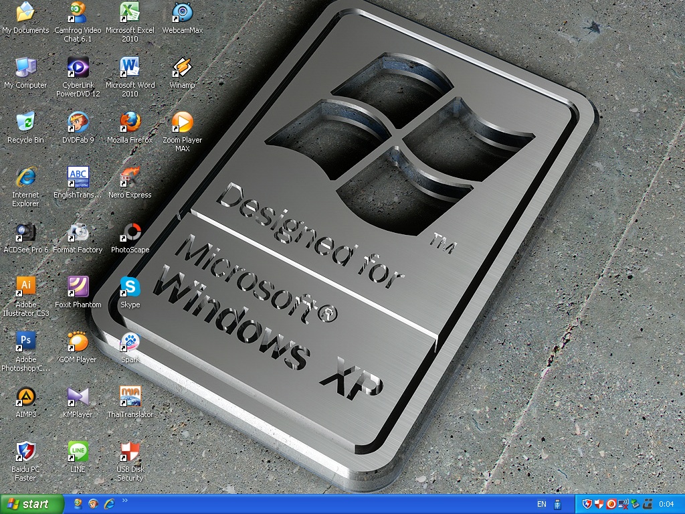685x514 pixels.
Task: Select the Winamp desktop icon
Action: [182, 68]
